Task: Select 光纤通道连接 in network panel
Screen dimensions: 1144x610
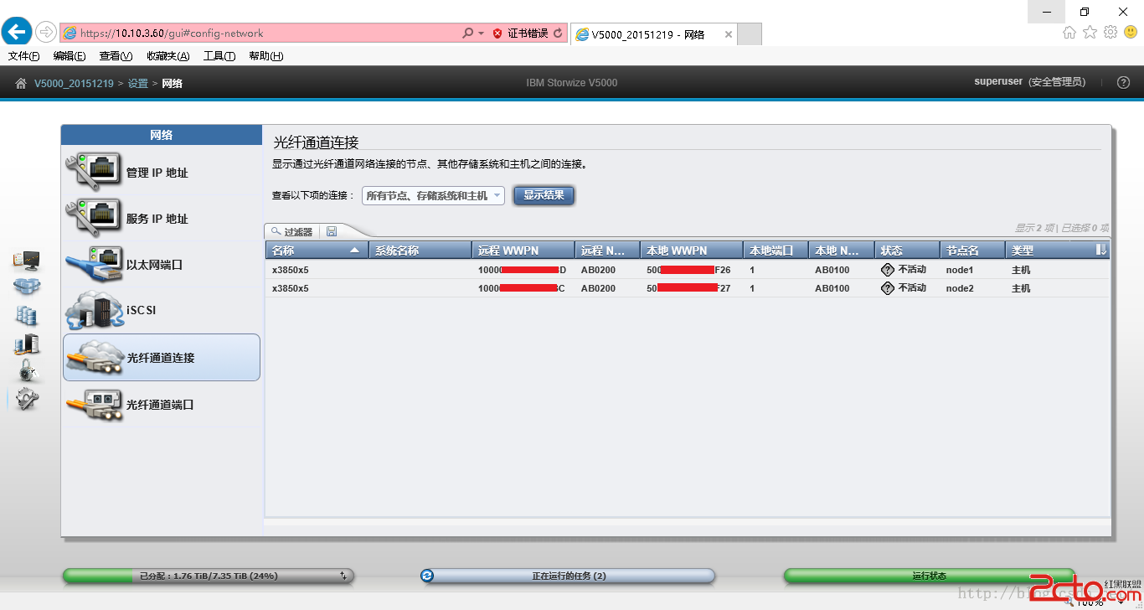Action: click(162, 358)
